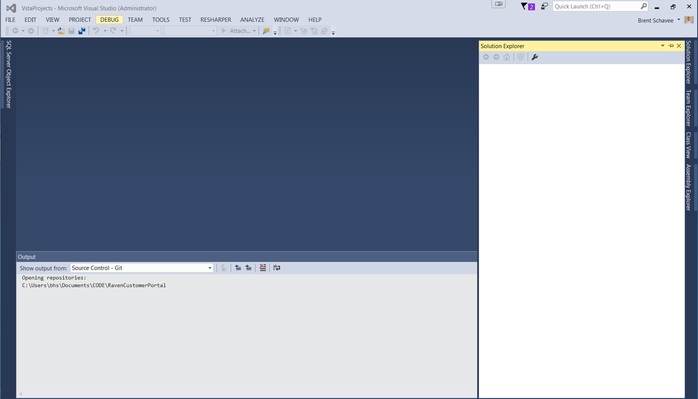Expand the Redo history dropdown arrow

click(x=122, y=31)
